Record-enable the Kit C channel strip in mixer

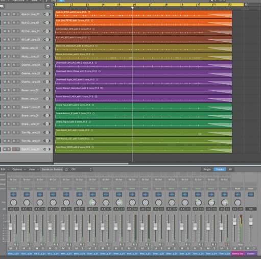41,244
